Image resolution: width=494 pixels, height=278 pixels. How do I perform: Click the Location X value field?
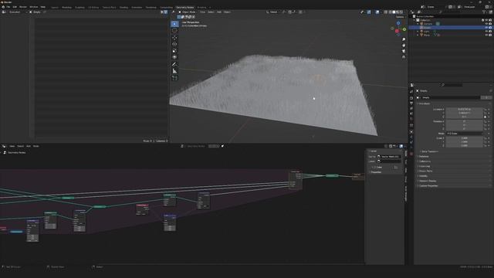click(x=464, y=109)
